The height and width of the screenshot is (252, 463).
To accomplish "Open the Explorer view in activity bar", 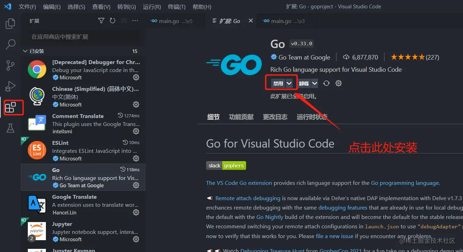I will (x=10, y=24).
